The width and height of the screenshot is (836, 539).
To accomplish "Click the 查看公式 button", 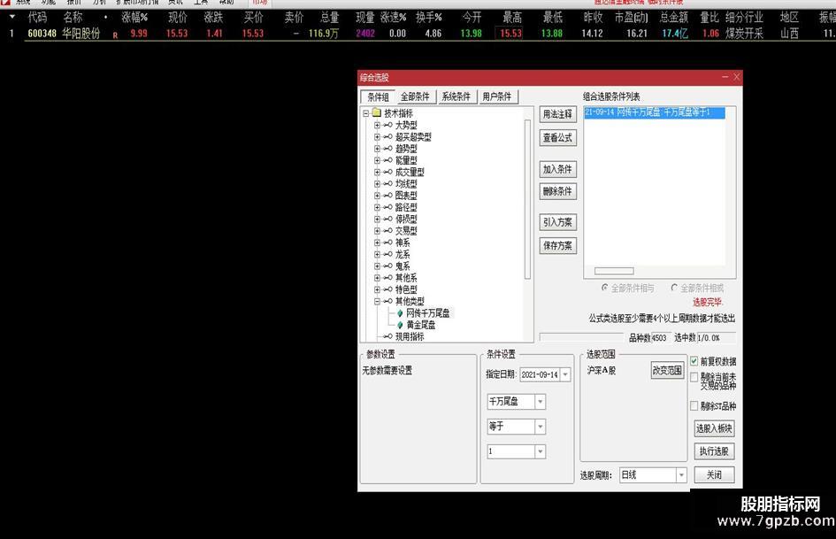I will pos(557,138).
